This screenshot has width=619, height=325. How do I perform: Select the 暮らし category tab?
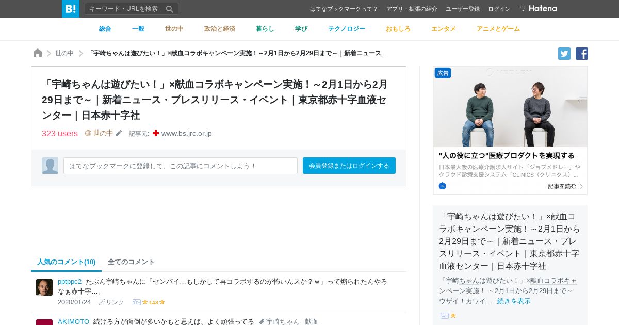click(x=265, y=29)
